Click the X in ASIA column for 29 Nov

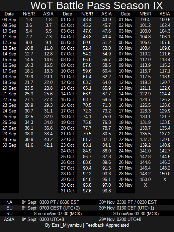[165, 180]
